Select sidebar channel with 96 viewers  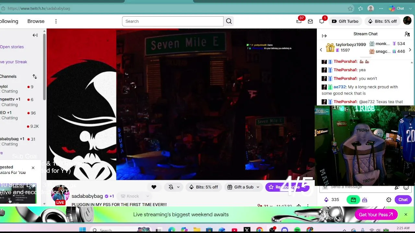click(x=21, y=115)
